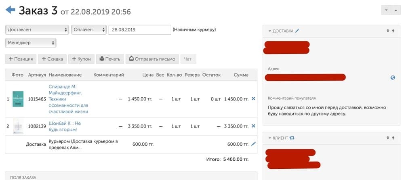
Task: Edit delivery details with pencil icon
Action: [x=297, y=31]
